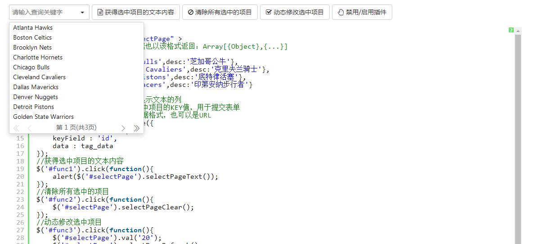The width and height of the screenshot is (534, 244).
Task: Click the 清除所有选中的项目 button
Action: [x=220, y=12]
